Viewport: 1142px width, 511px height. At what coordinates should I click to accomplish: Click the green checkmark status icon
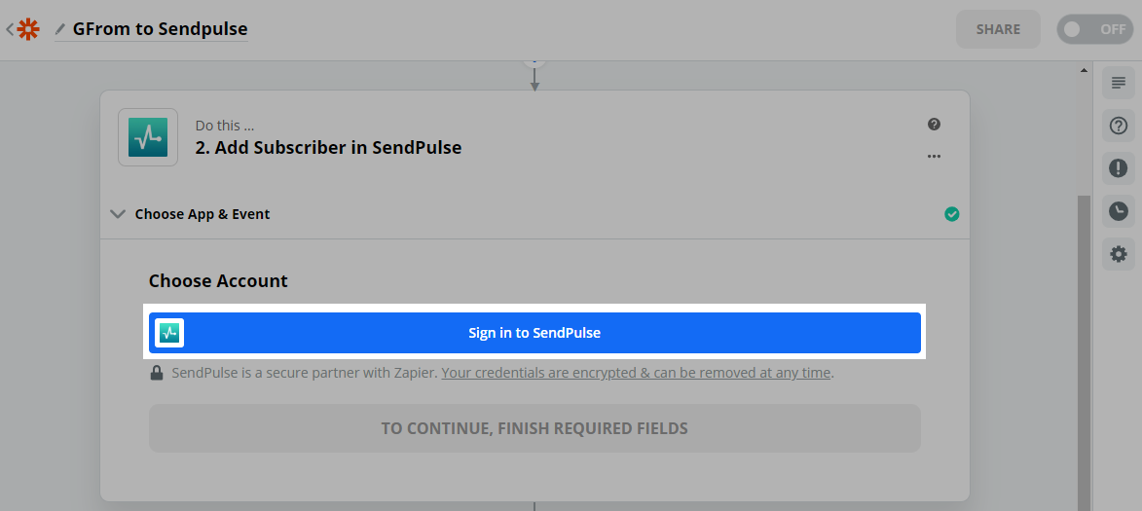952,214
